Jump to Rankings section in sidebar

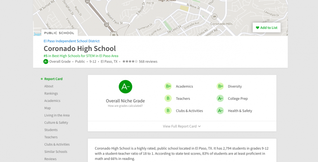click(x=51, y=93)
